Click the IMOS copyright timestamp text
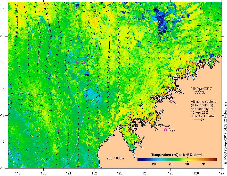 tap(225, 133)
